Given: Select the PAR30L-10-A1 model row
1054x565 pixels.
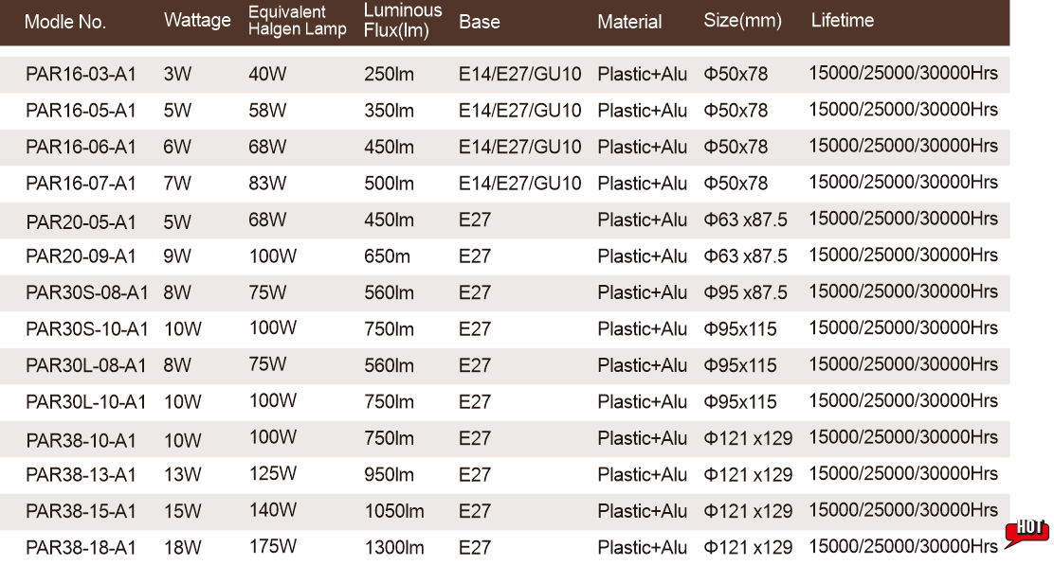Looking at the screenshot, I should (86, 402).
